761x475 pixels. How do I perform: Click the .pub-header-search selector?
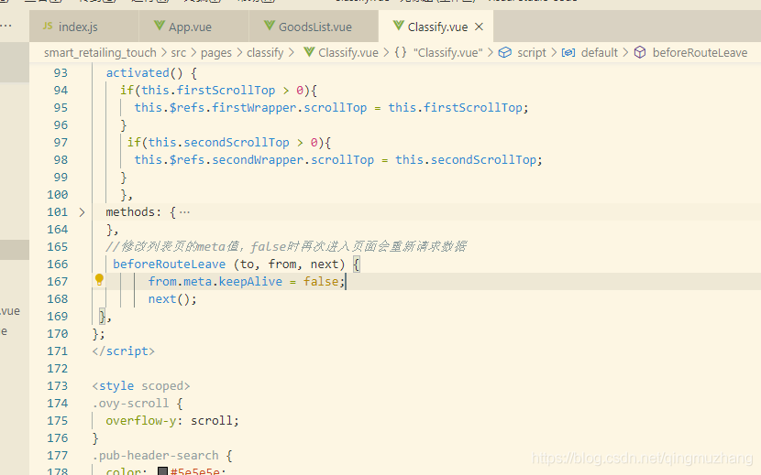coord(155,456)
